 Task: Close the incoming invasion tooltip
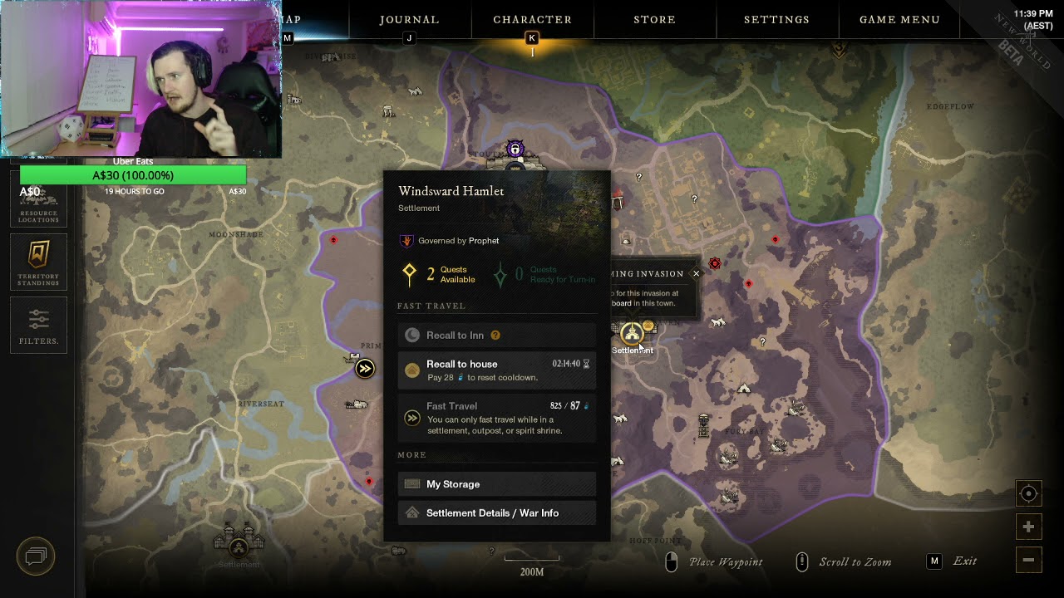click(x=697, y=273)
